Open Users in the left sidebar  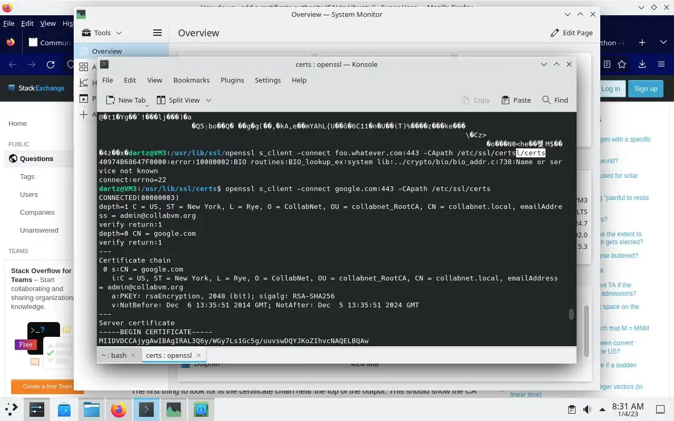[29, 195]
